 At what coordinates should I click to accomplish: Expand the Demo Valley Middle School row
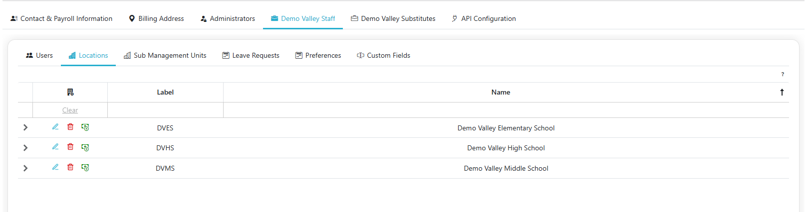coord(25,168)
